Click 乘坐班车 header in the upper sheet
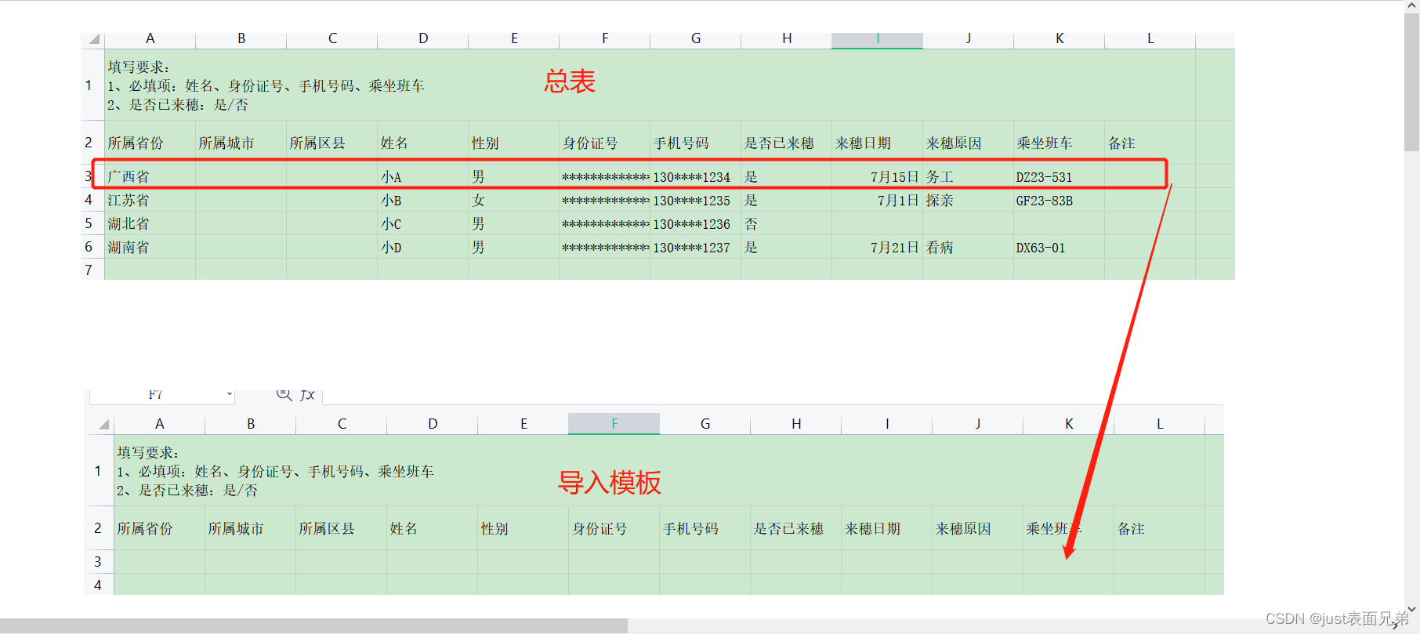 pos(1059,143)
